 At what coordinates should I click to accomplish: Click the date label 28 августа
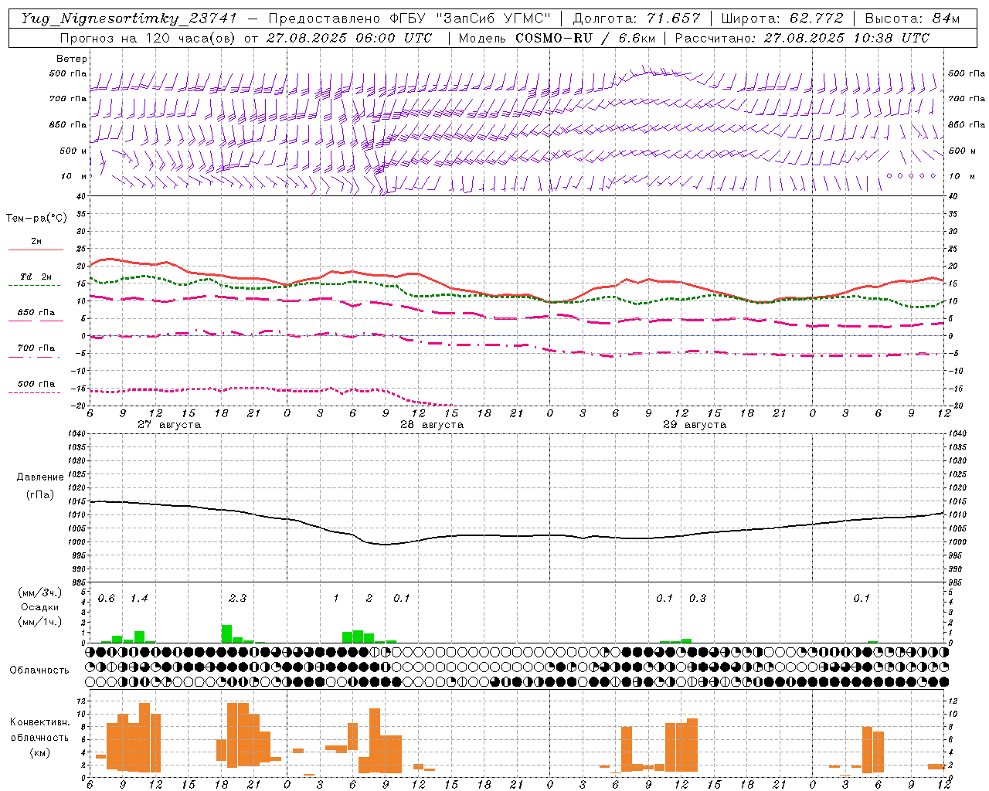click(432, 425)
